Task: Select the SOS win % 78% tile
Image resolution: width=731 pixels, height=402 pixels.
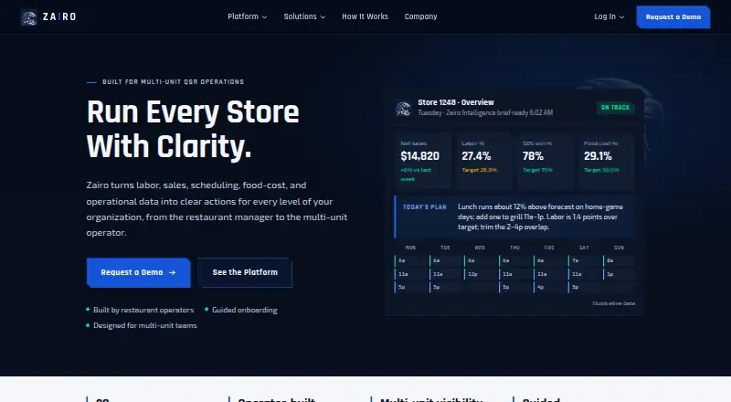Action: click(x=546, y=162)
